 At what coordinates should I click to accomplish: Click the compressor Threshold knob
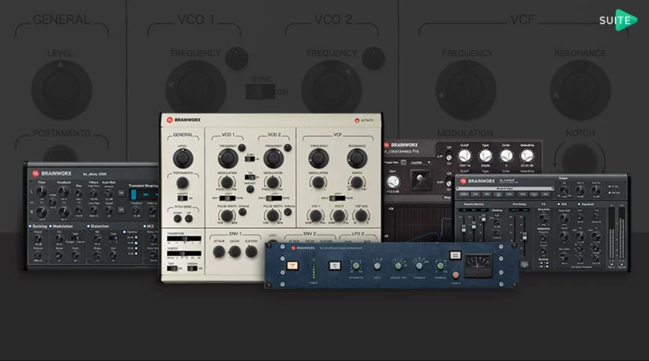click(356, 267)
